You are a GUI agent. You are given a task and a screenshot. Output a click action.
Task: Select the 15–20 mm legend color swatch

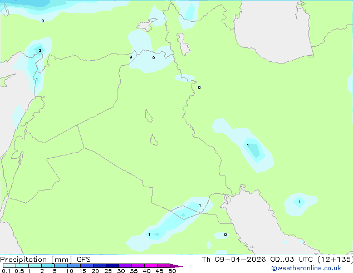coord(87,266)
